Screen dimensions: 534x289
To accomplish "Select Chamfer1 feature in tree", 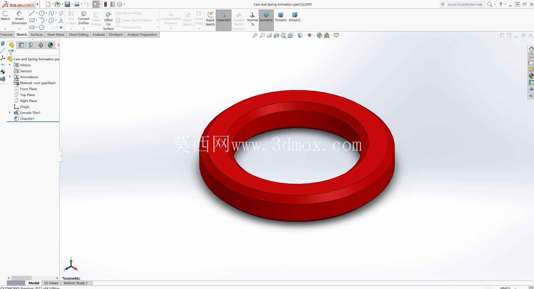I will (24, 119).
